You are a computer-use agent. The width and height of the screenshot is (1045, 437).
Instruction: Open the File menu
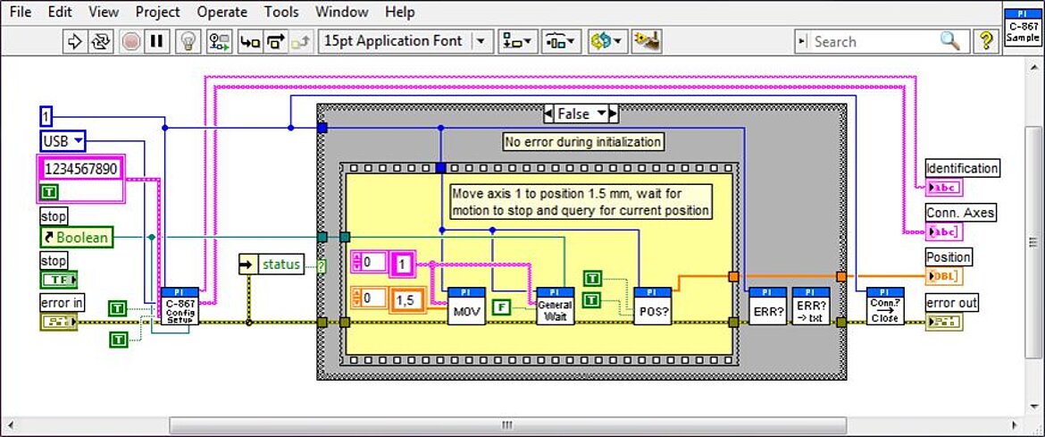(x=21, y=12)
